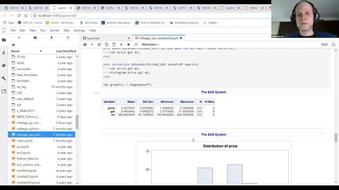
Task: Open the z_08dec2017 folder
Action: point(42,111)
